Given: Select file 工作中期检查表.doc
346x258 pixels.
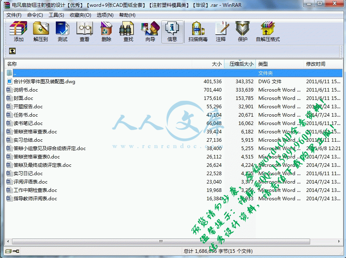Looking at the screenshot, I should (x=35, y=190).
